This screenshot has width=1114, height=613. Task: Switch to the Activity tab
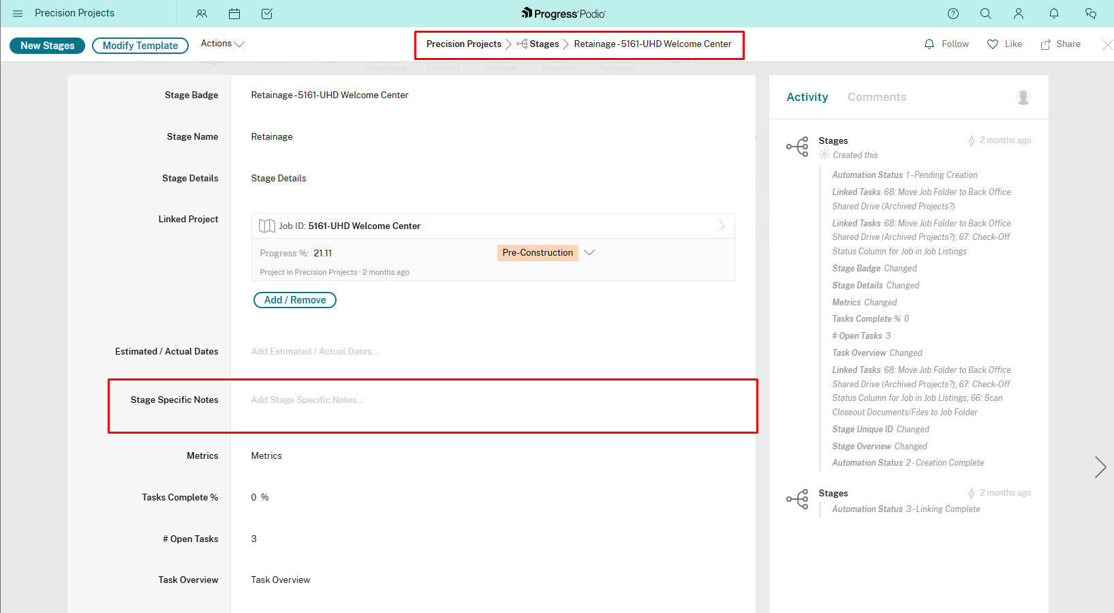[x=807, y=98]
